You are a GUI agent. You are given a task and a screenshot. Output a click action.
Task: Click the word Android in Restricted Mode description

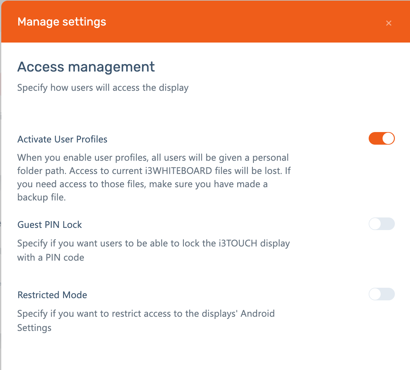click(257, 314)
